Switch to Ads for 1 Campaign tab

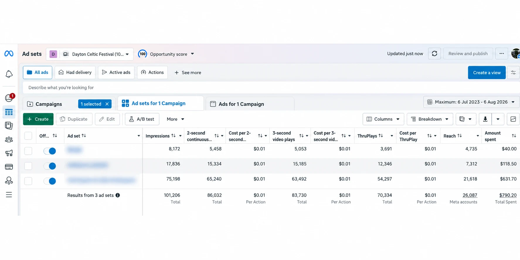(250, 104)
